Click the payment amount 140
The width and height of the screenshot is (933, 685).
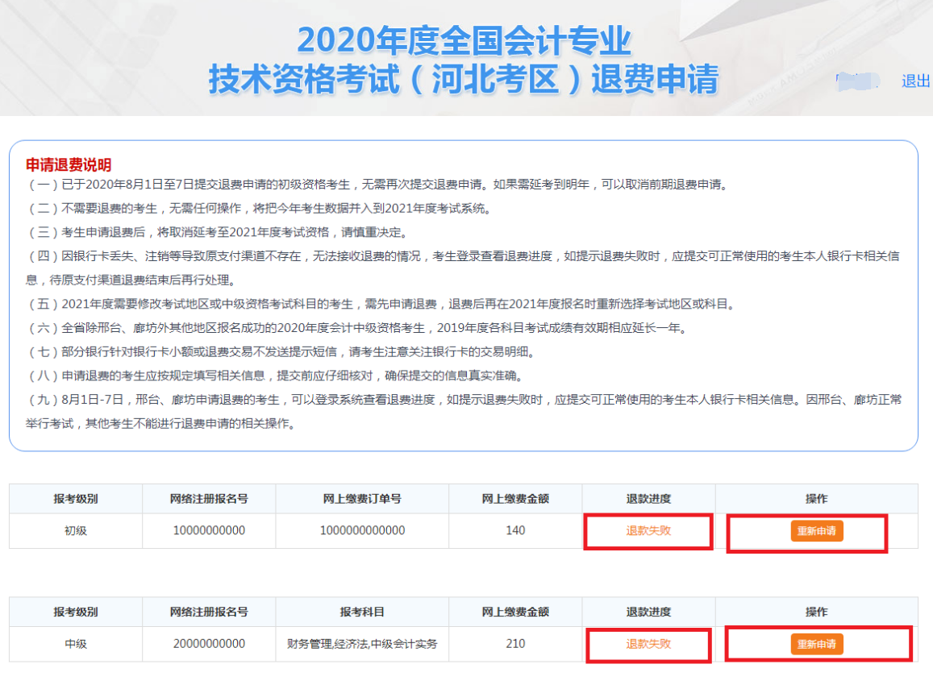[x=515, y=530]
